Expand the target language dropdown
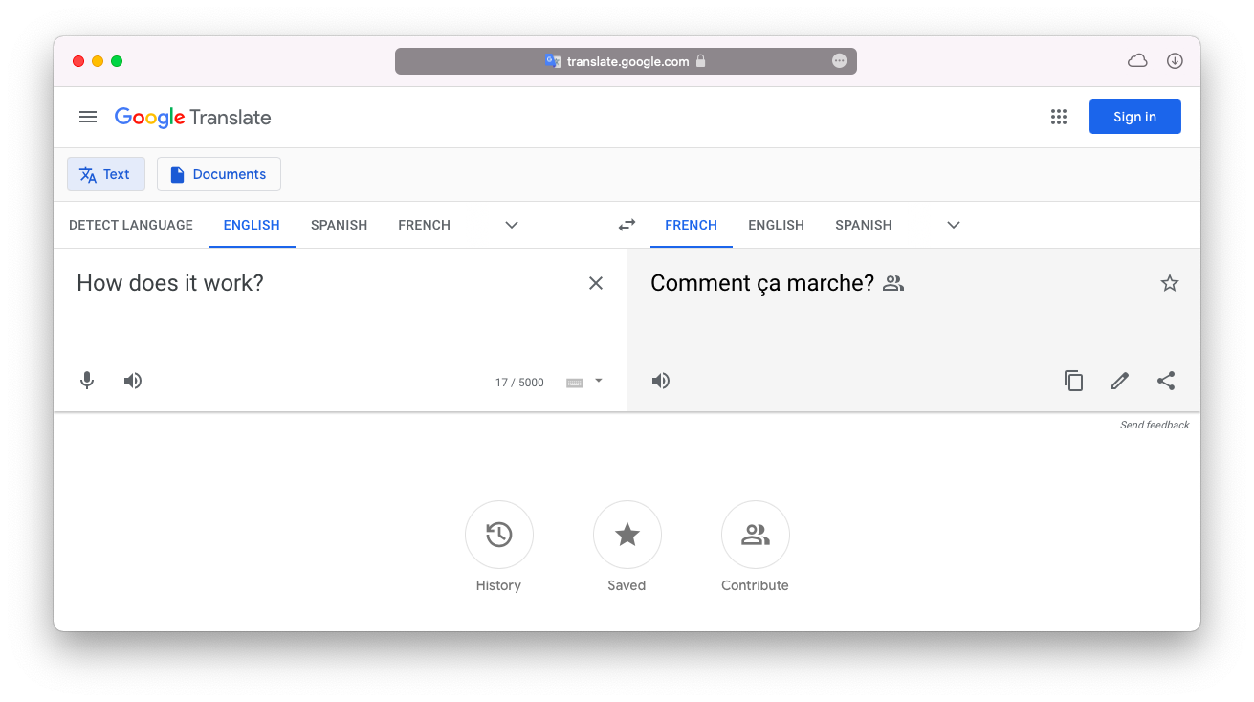Screen dimensions: 1254x702 click(953, 224)
